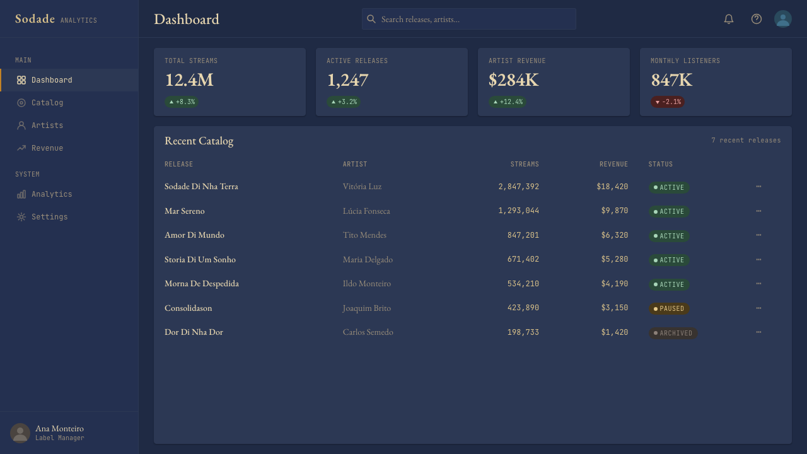Open more options for Dor Di Nha Dor
Screen dimensions: 807x454
758,332
